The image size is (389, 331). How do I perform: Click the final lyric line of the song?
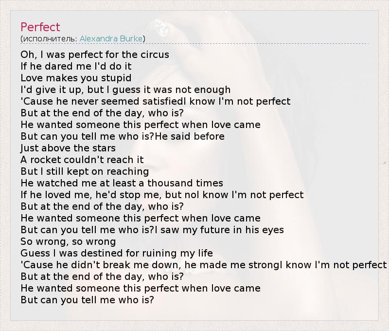[x=87, y=300]
